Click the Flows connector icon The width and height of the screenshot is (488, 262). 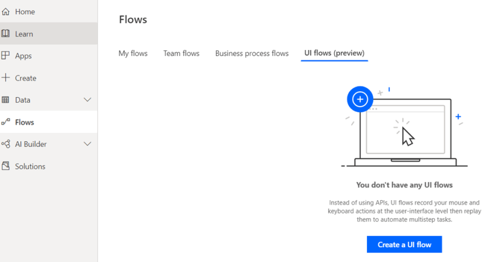(6, 122)
